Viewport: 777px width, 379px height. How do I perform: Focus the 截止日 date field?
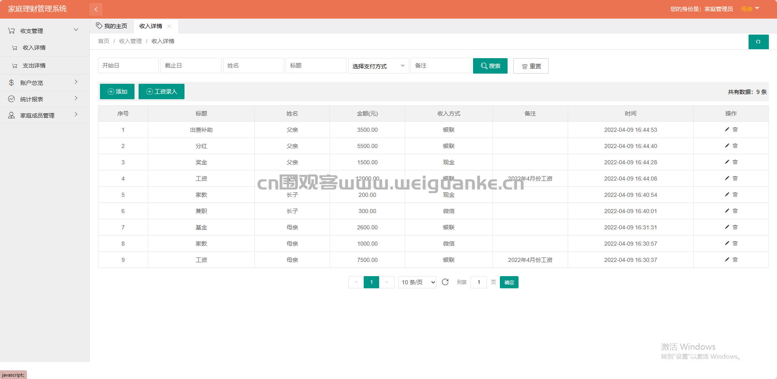click(191, 65)
